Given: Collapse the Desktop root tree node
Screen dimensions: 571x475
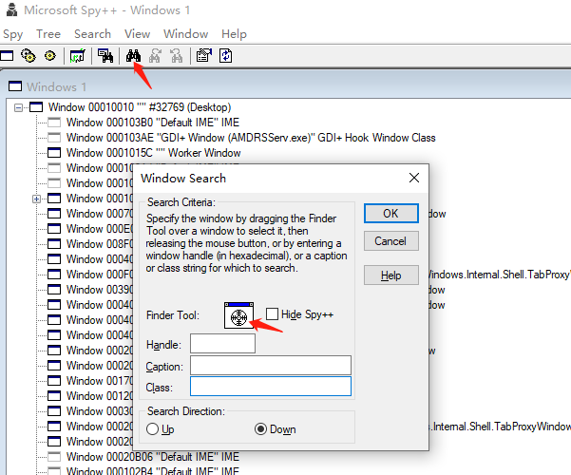Looking at the screenshot, I should (18, 107).
